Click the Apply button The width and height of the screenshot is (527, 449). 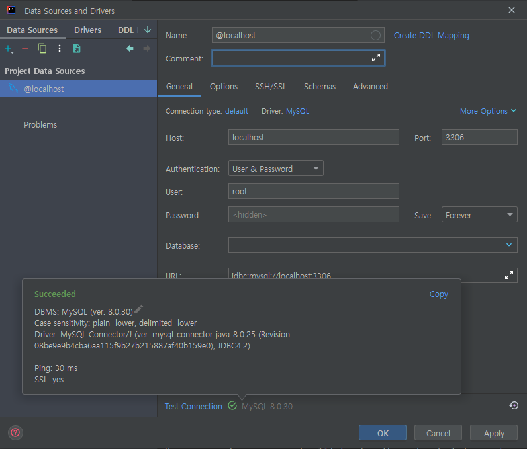[494, 433]
